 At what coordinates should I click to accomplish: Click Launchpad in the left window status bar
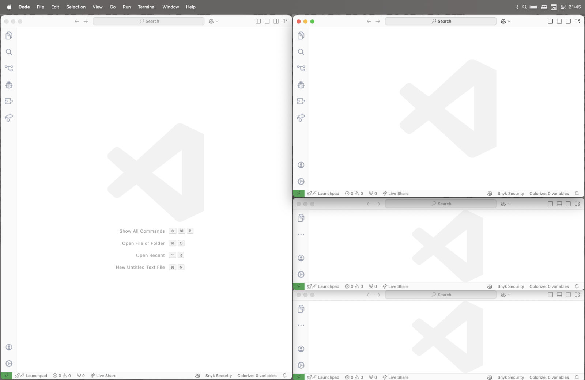pyautogui.click(x=31, y=376)
